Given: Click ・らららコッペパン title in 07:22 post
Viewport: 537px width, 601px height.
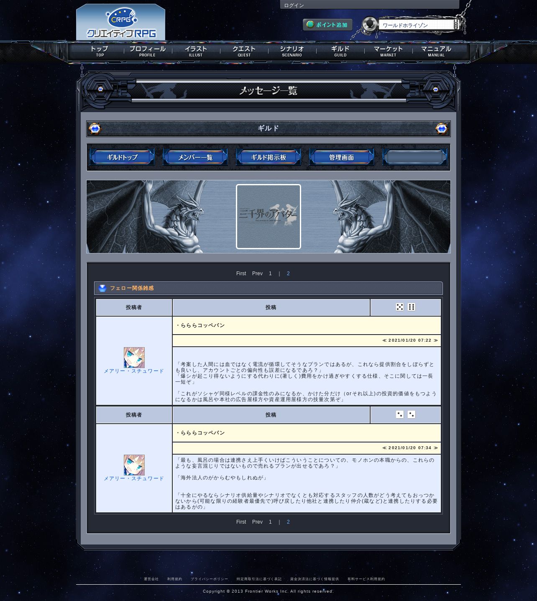Looking at the screenshot, I should [200, 325].
